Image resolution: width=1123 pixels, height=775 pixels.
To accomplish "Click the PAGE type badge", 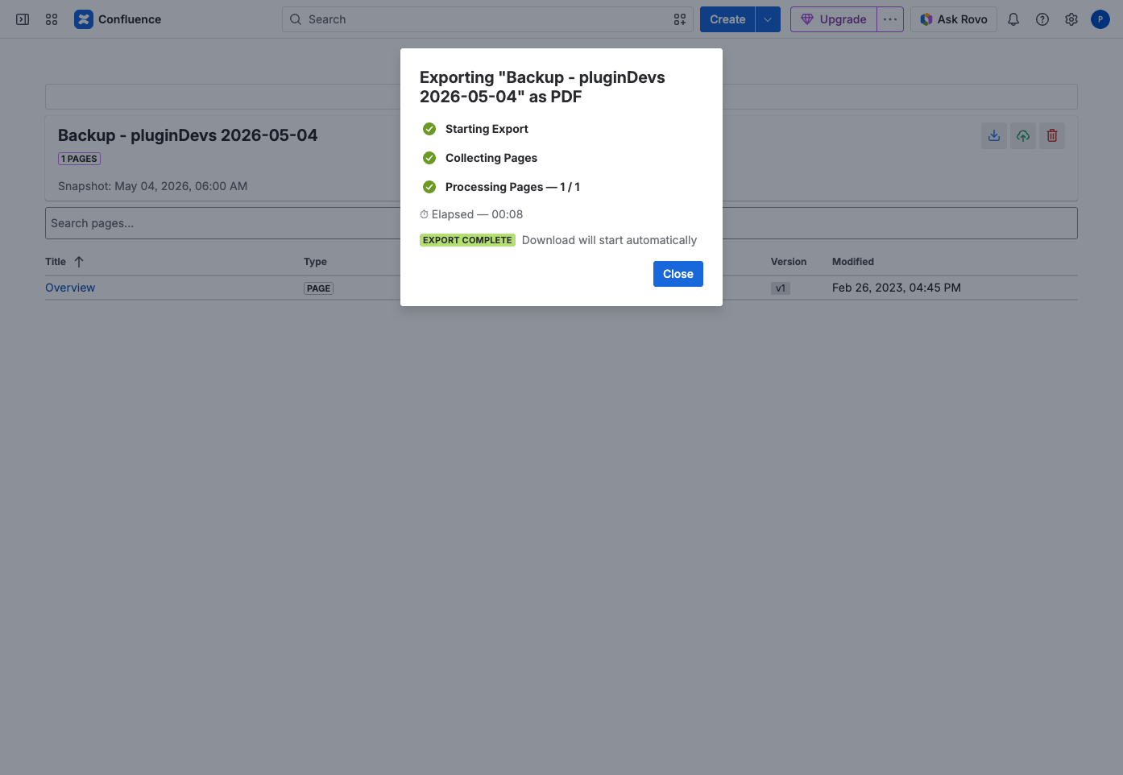I will coord(319,288).
